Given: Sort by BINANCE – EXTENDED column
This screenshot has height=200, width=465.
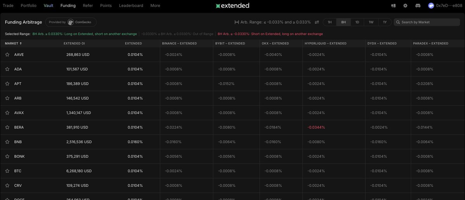Looking at the screenshot, I should tap(179, 43).
